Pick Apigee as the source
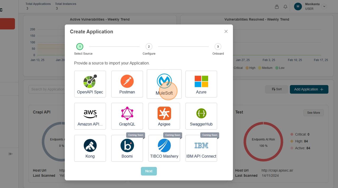The image size is (338, 188). click(164, 116)
